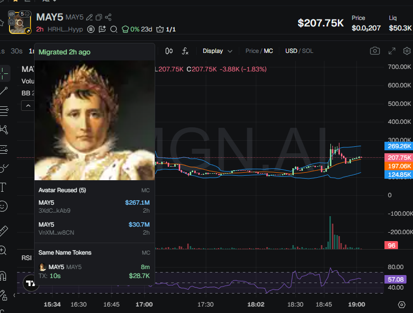The width and height of the screenshot is (413, 313).
Task: Select the Fibonacci retracement lines tool
Action: 4,111
